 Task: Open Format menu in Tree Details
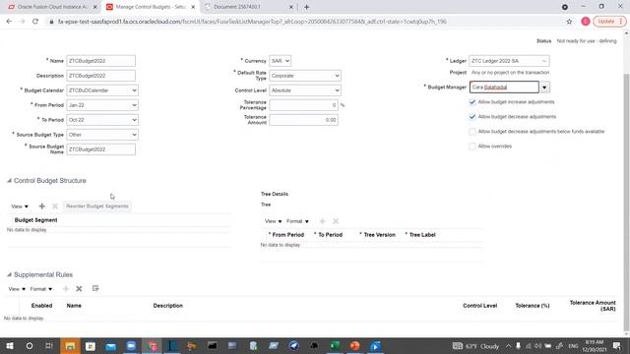click(297, 221)
